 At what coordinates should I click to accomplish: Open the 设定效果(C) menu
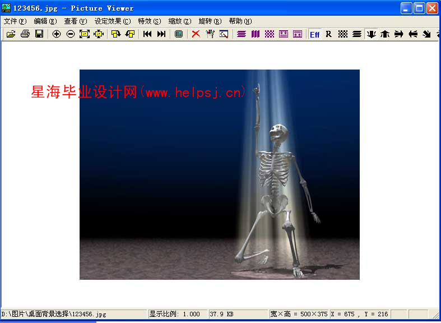pyautogui.click(x=113, y=21)
